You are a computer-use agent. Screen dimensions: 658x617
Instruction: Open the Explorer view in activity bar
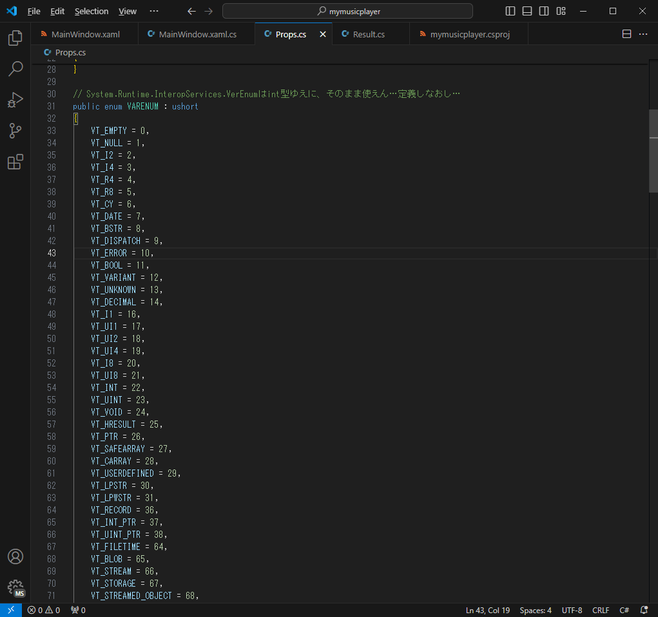[x=15, y=38]
